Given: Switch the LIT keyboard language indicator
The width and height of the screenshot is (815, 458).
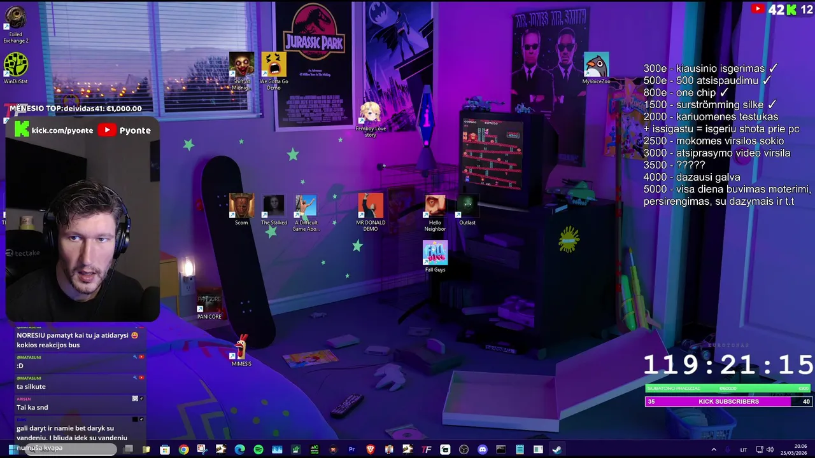Looking at the screenshot, I should click(743, 450).
